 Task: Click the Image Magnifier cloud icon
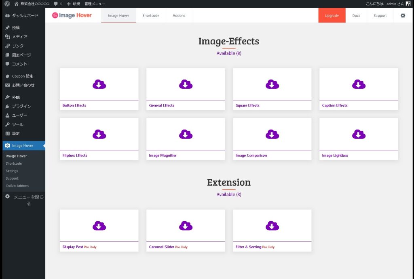(186, 134)
